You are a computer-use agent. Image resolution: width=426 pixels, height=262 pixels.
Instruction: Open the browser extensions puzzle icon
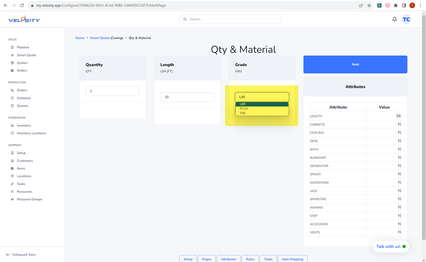[396, 5]
